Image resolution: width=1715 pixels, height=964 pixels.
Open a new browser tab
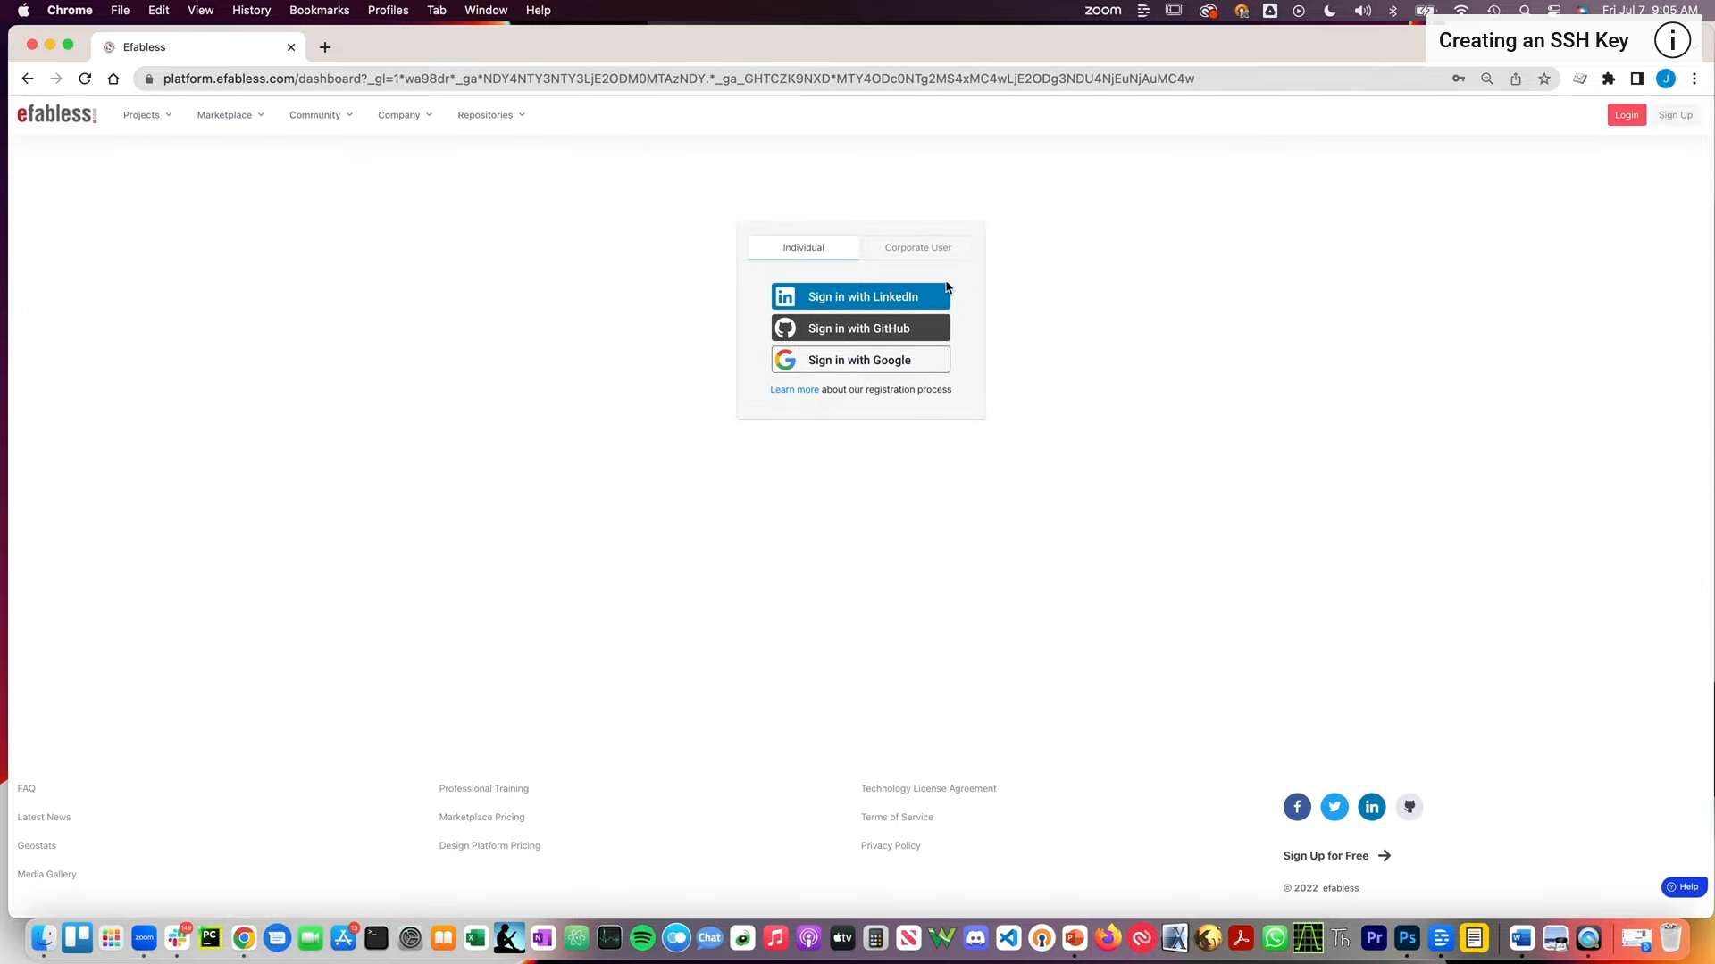click(x=325, y=47)
